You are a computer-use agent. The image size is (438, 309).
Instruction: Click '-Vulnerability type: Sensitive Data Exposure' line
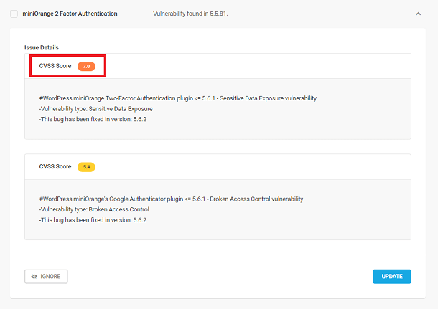tap(95, 109)
